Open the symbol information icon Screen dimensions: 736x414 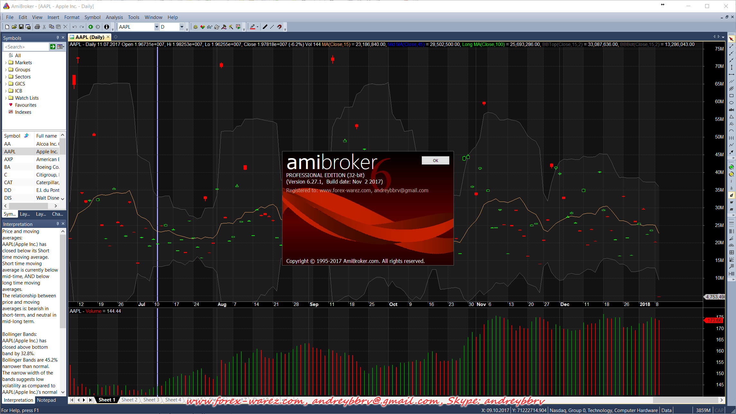[x=106, y=27]
